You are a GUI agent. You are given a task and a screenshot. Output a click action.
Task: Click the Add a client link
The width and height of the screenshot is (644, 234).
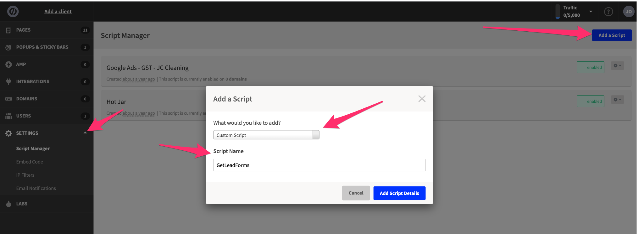click(x=58, y=12)
